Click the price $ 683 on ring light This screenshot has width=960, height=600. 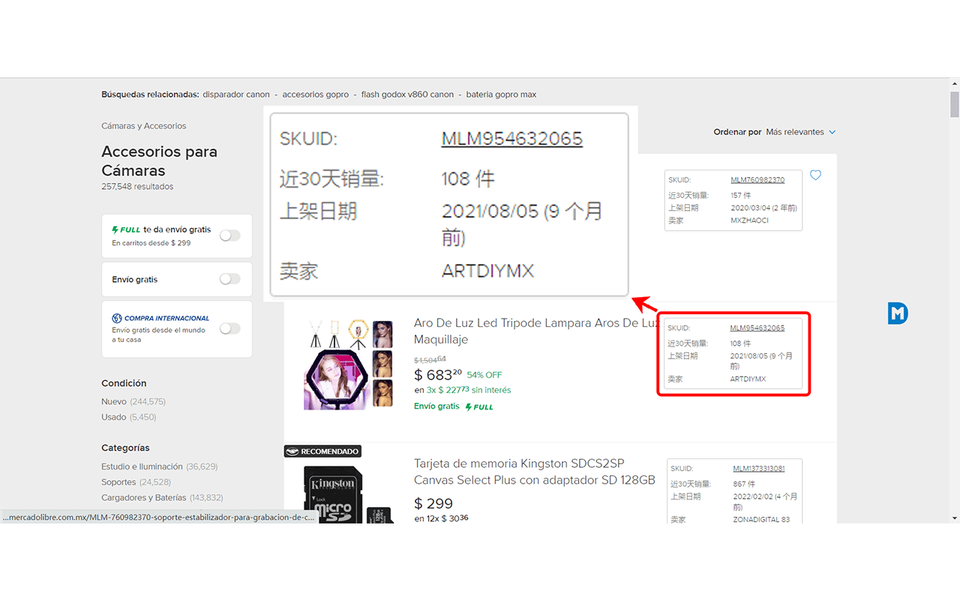[438, 374]
